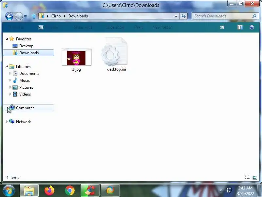Create a New folder

point(162,27)
